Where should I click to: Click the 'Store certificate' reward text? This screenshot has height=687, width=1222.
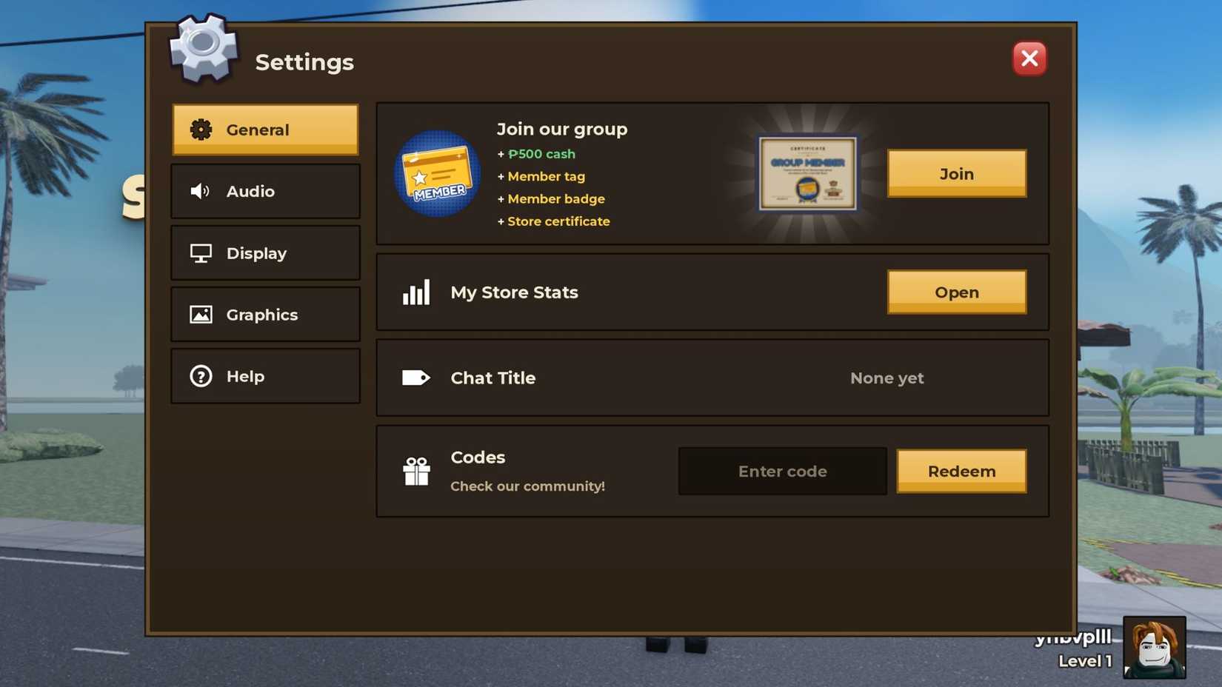tap(558, 221)
